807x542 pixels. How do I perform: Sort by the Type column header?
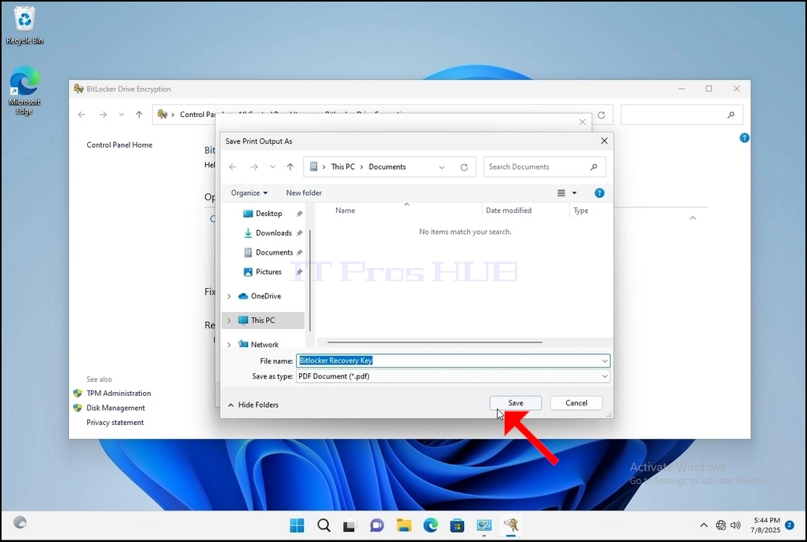pos(581,211)
